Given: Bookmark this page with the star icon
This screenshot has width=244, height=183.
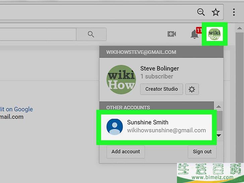Looking at the screenshot, I should coord(216,12).
